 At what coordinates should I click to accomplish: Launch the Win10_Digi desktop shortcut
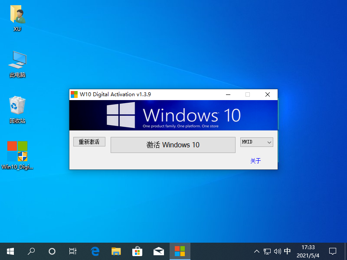click(x=17, y=154)
